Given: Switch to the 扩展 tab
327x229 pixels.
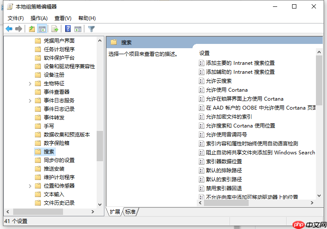Looking at the screenshot, I should point(115,212).
